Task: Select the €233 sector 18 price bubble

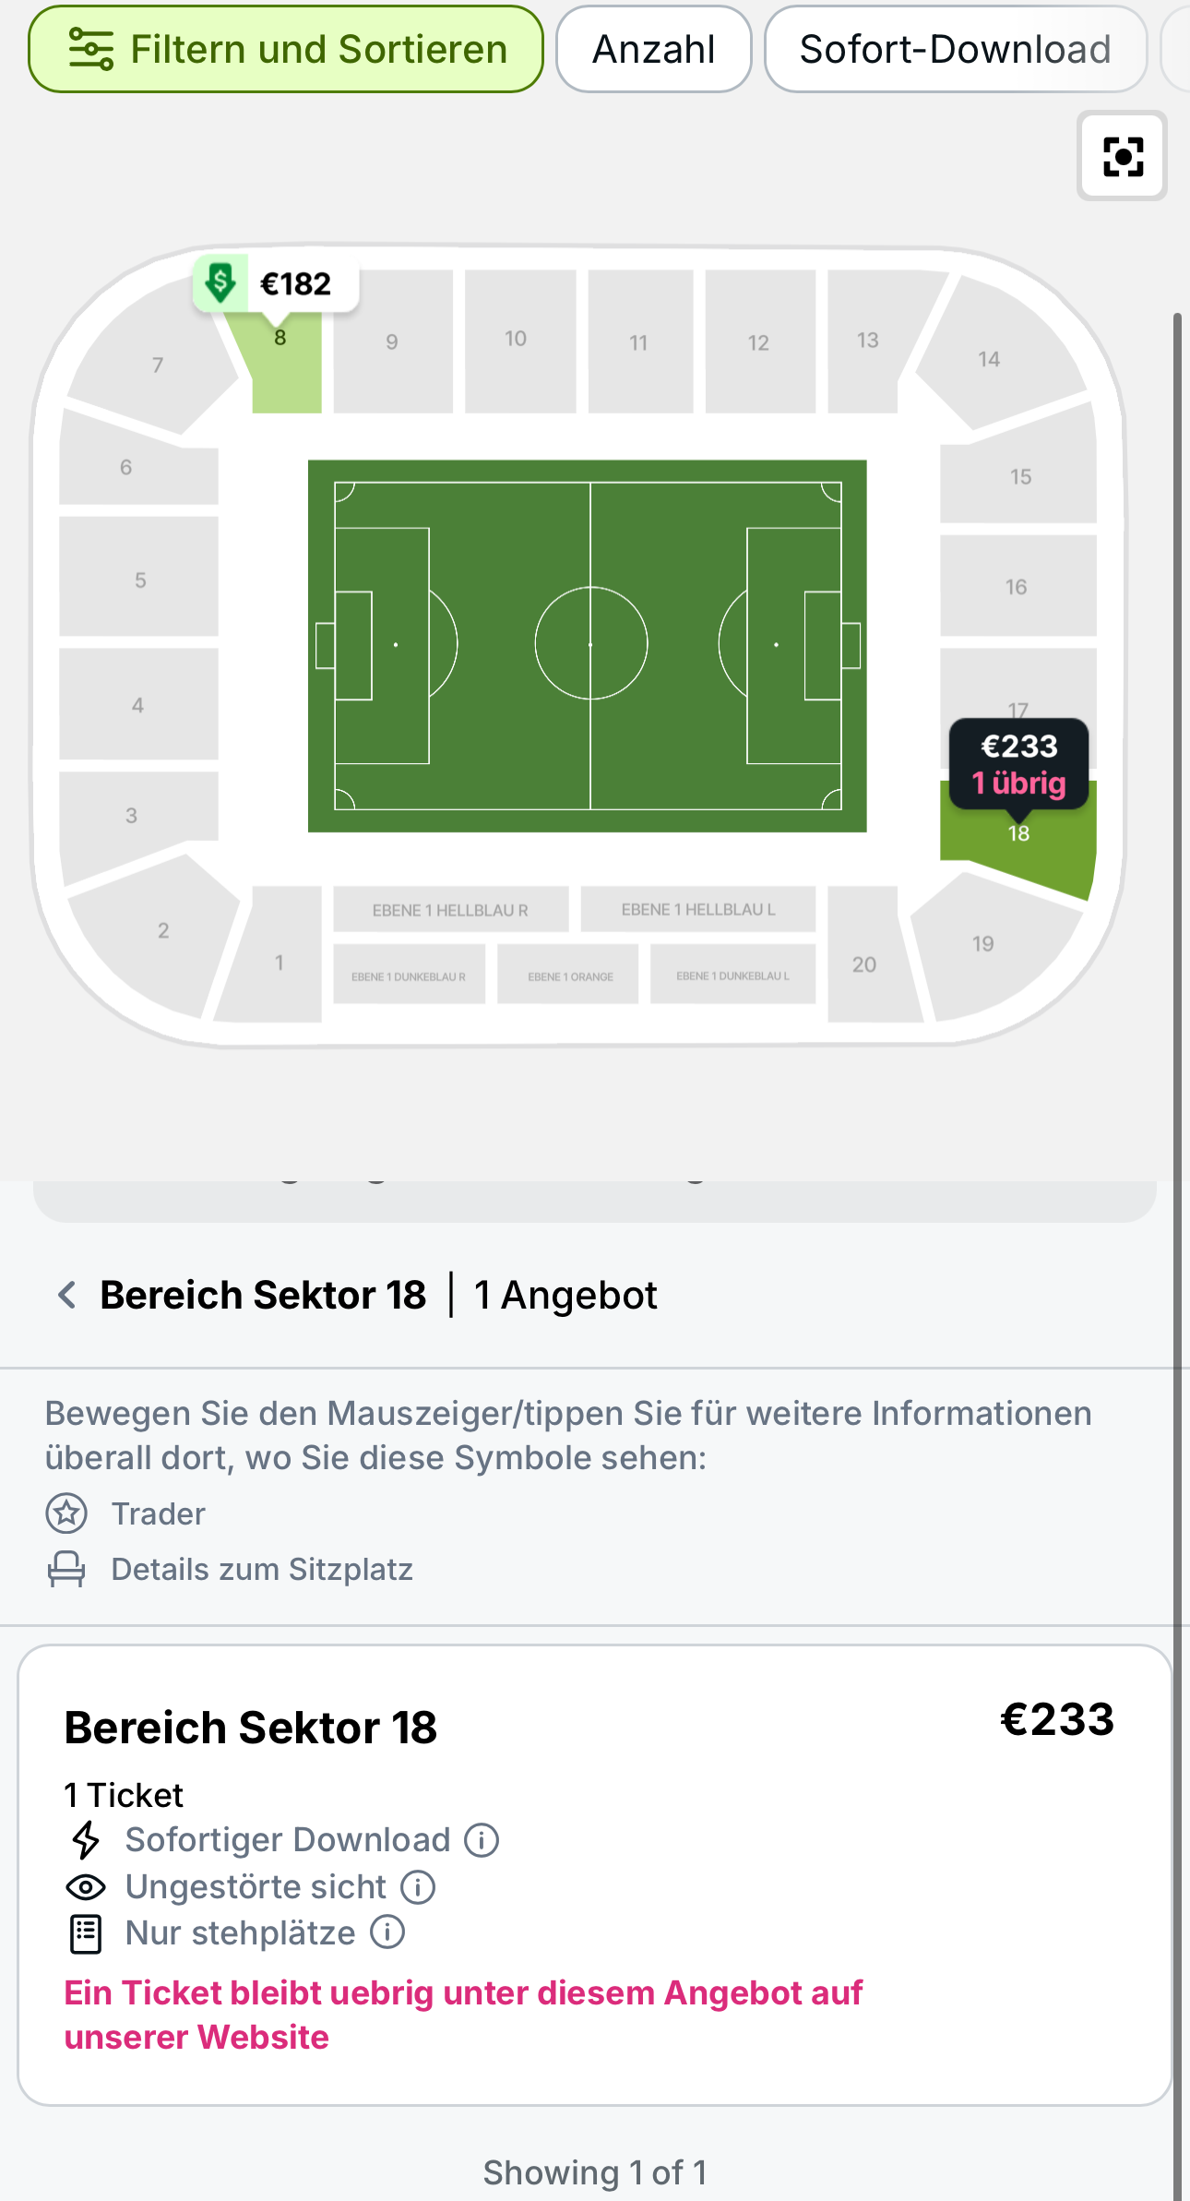Action: click(x=1018, y=764)
